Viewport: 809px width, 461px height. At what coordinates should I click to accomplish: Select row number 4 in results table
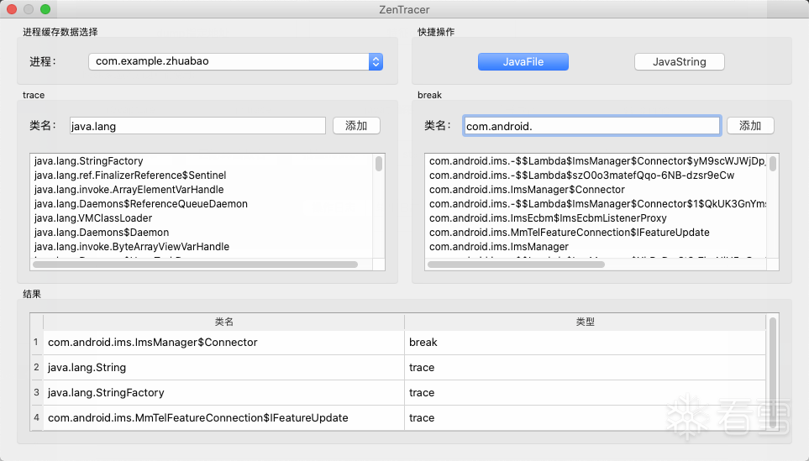[36, 418]
